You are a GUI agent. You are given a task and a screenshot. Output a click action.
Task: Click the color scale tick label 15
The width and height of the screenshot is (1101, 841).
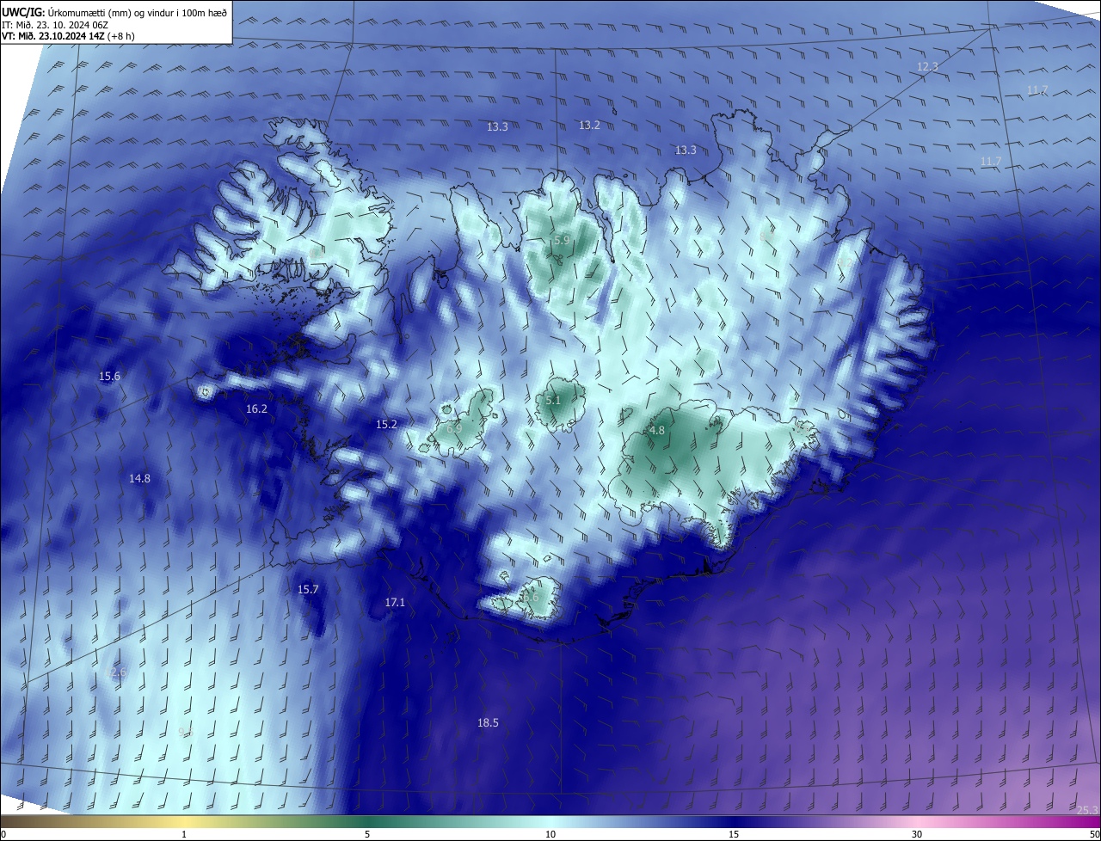(x=734, y=834)
